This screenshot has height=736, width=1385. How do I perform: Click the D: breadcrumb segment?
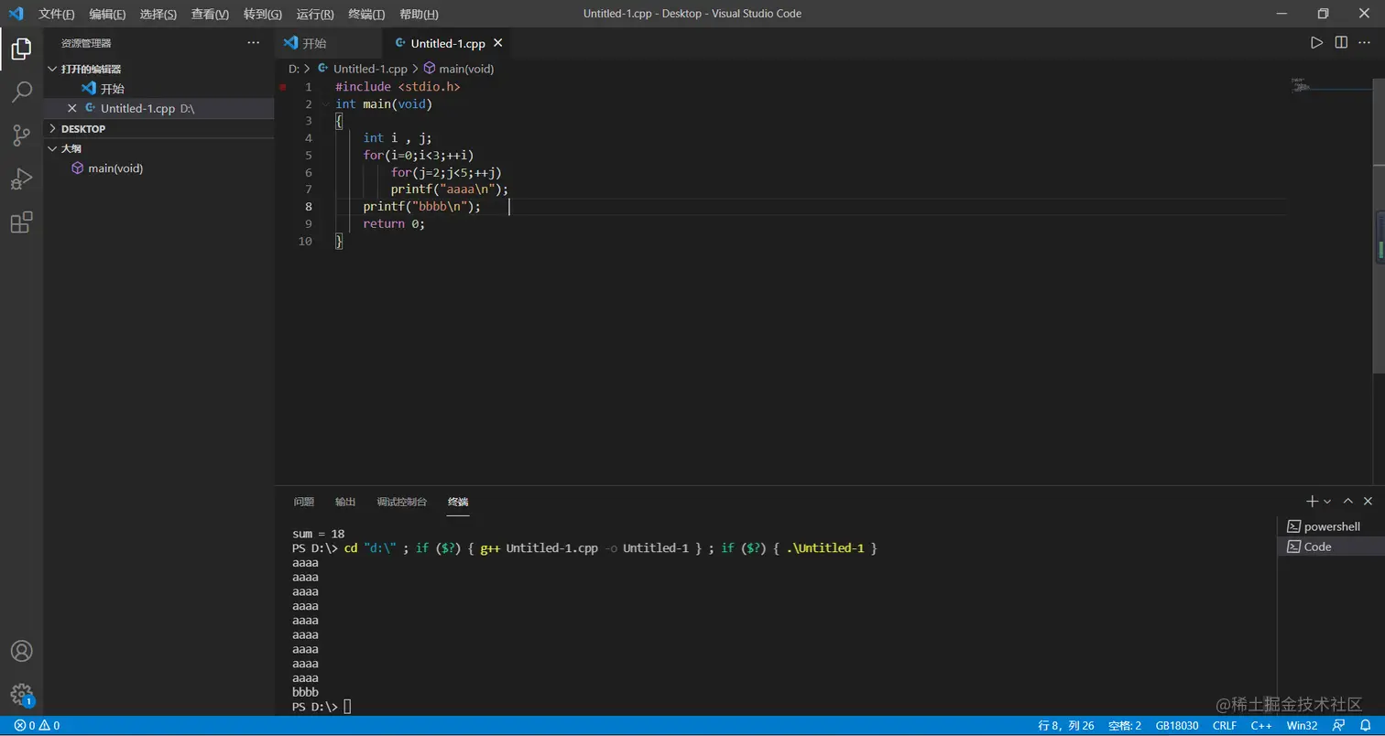pos(294,69)
